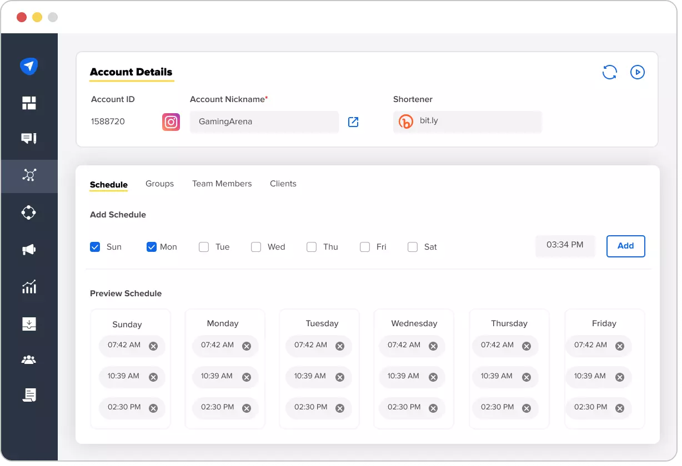Click the red close window button
682x466 pixels.
pyautogui.click(x=22, y=17)
